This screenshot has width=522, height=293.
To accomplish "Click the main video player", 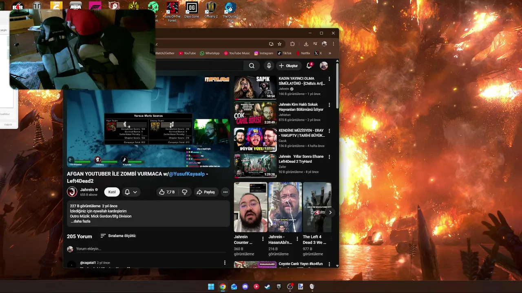I will coord(148,121).
